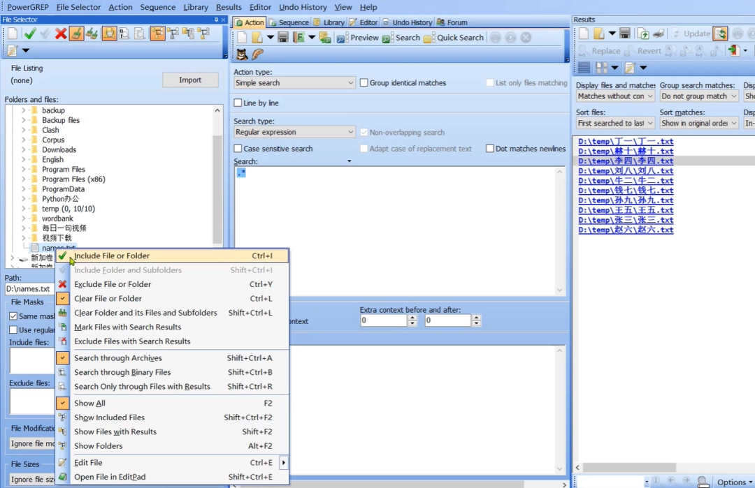Check the Dot matches newlines option
The image size is (755, 488).
[490, 149]
